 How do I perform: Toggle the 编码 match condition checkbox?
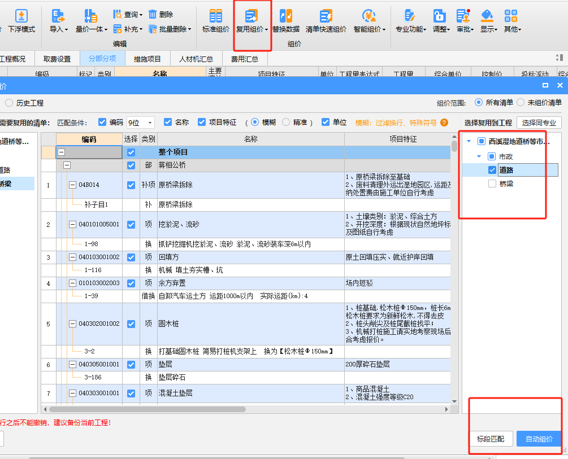click(x=102, y=122)
